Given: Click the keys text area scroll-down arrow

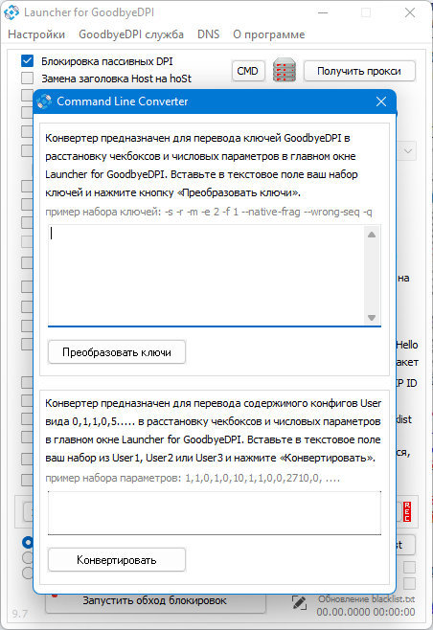Looking at the screenshot, I should tap(372, 318).
